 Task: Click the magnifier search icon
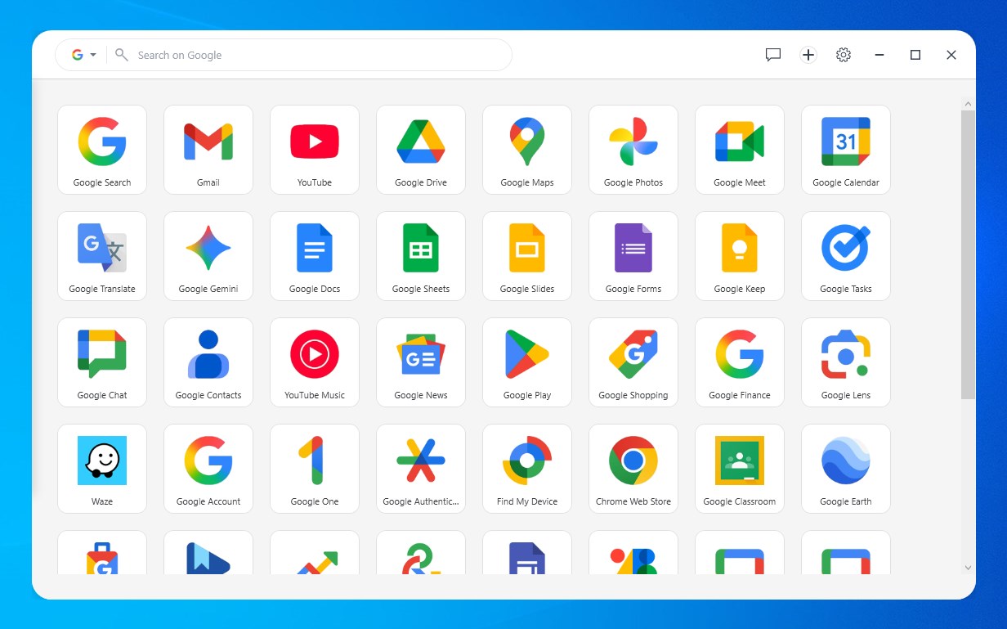coord(122,55)
